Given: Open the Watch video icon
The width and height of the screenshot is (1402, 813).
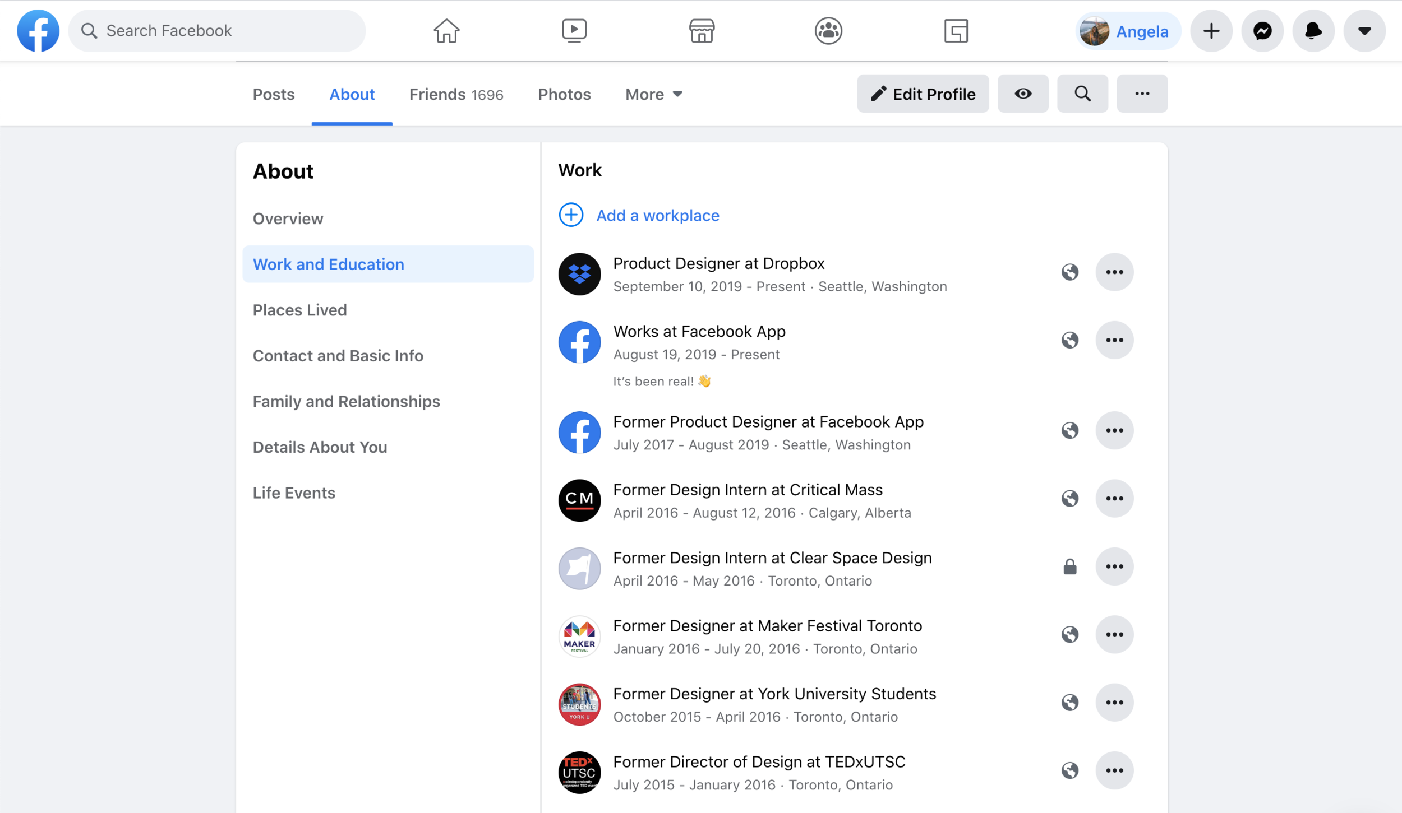Looking at the screenshot, I should pos(574,30).
